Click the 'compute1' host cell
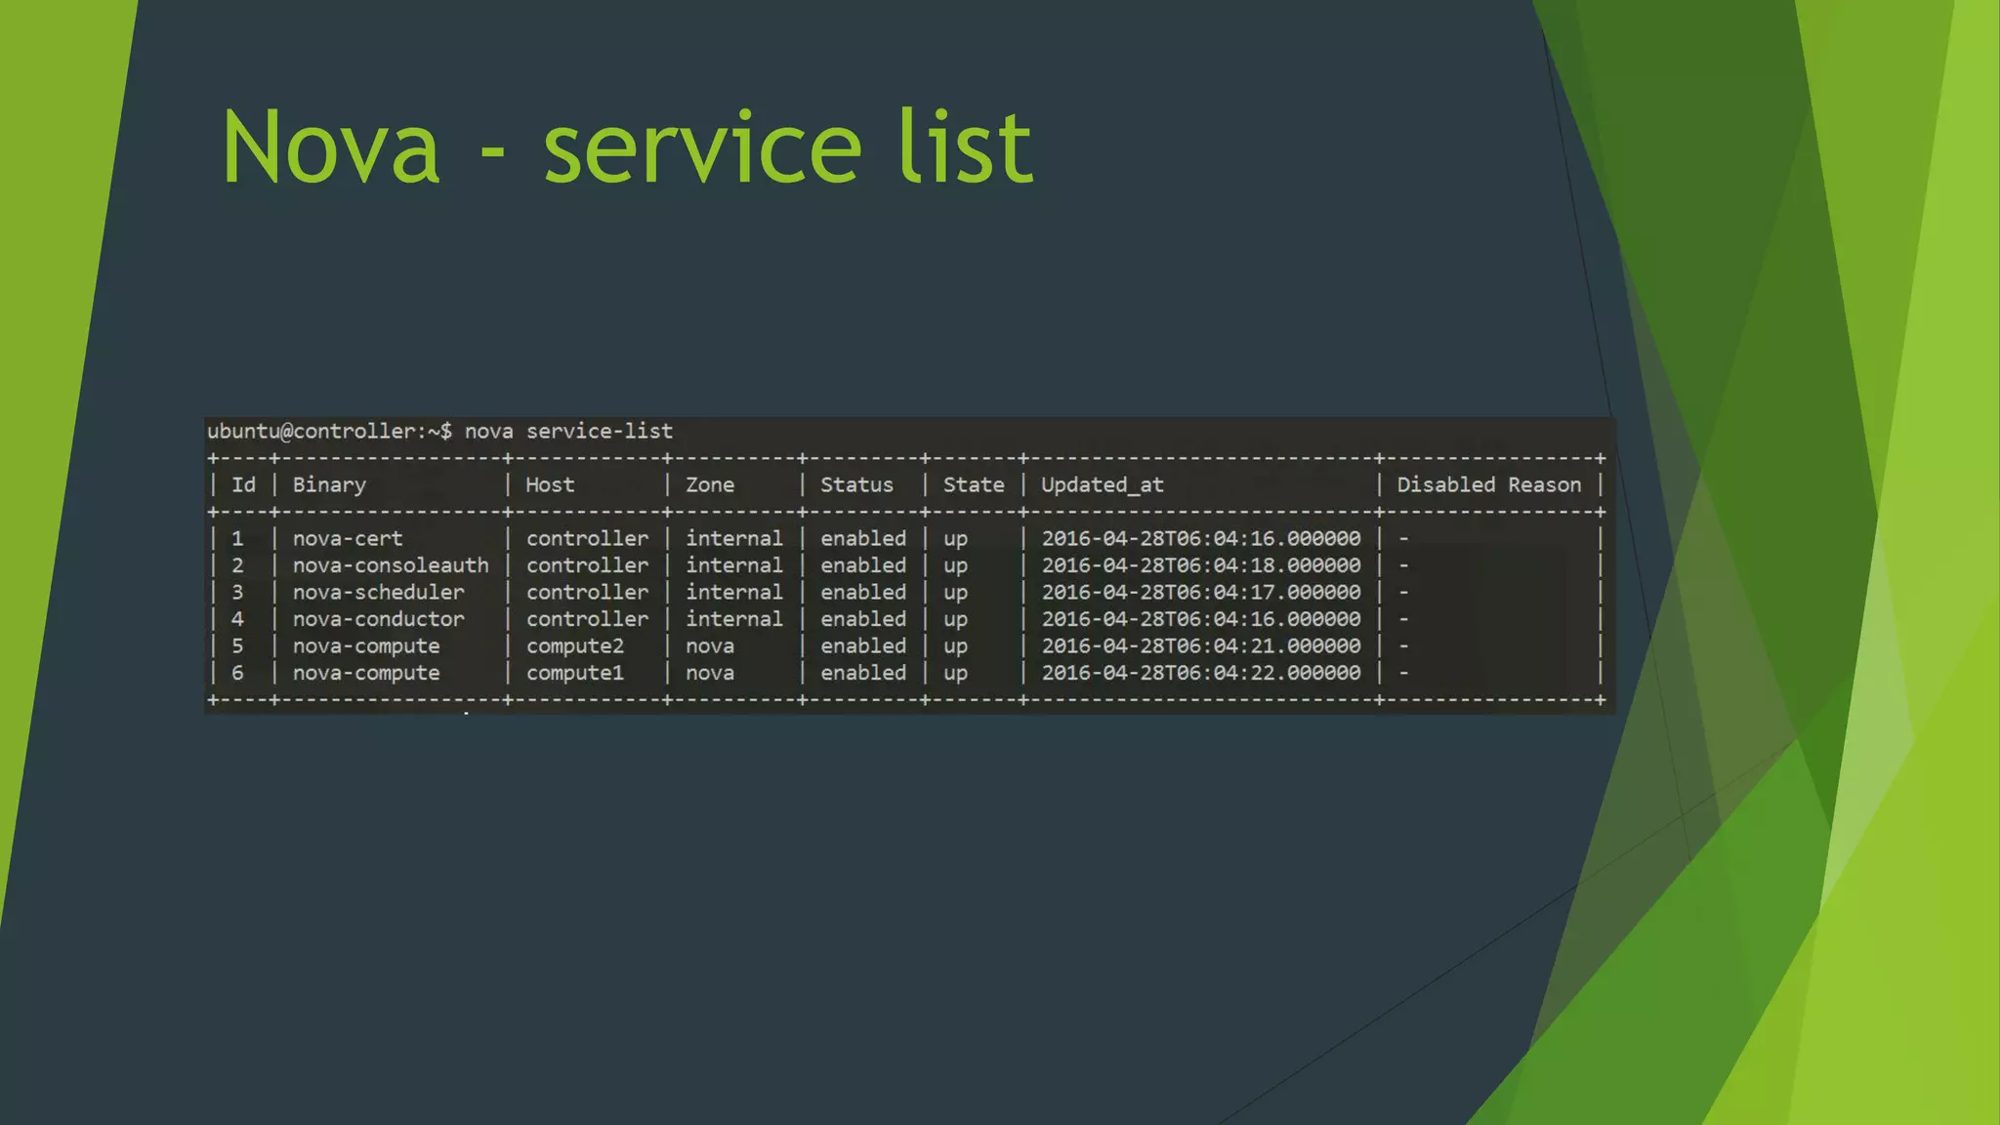This screenshot has height=1125, width=2000. click(x=575, y=673)
